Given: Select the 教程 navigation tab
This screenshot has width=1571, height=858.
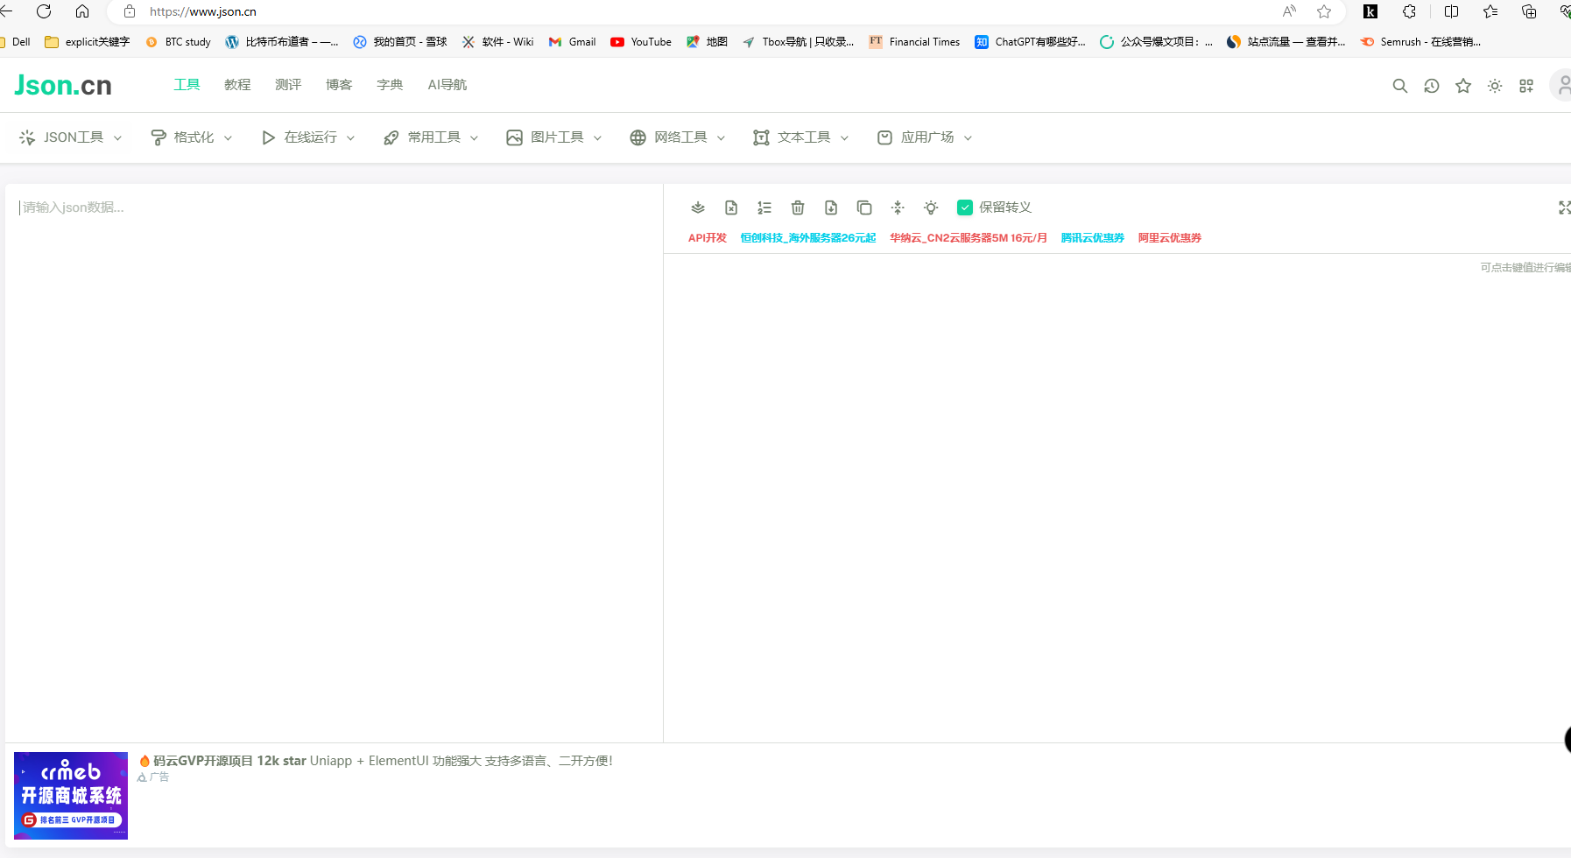Looking at the screenshot, I should [x=237, y=85].
